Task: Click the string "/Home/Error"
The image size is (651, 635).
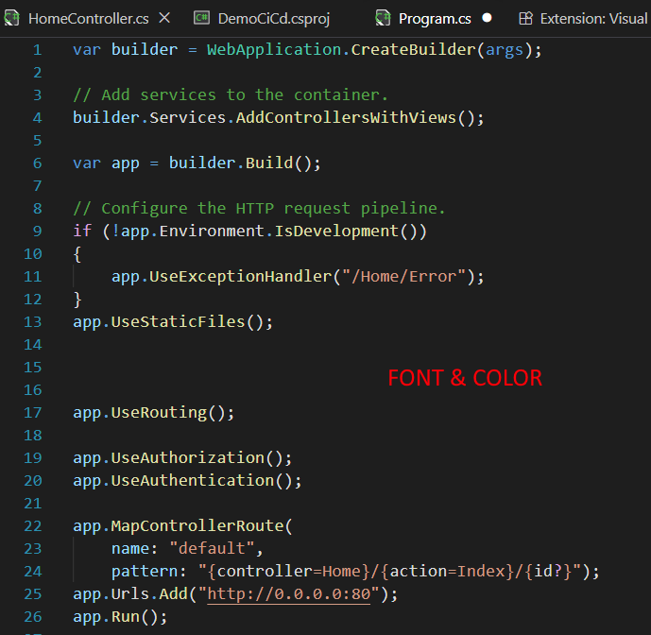Action: tap(404, 277)
